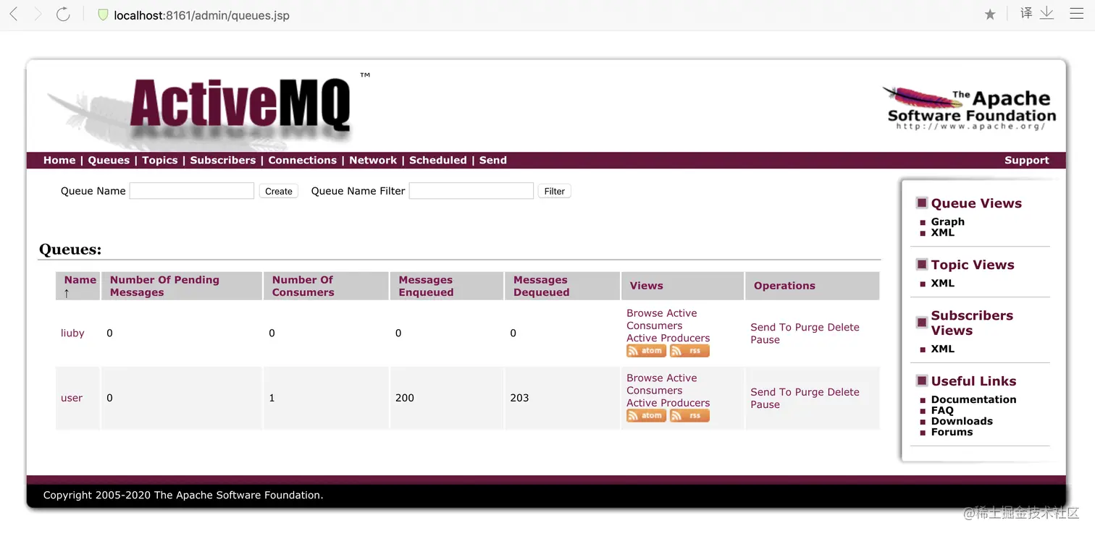Screen dimensions: 1095x536
Task: Open the liuby queue link
Action: point(72,333)
